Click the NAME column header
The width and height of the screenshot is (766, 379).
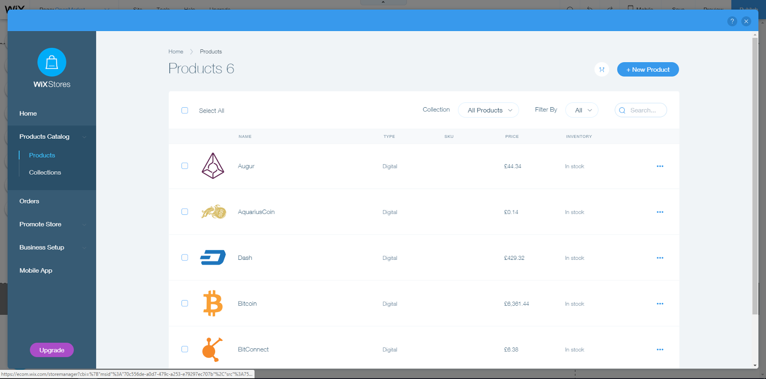coord(245,136)
